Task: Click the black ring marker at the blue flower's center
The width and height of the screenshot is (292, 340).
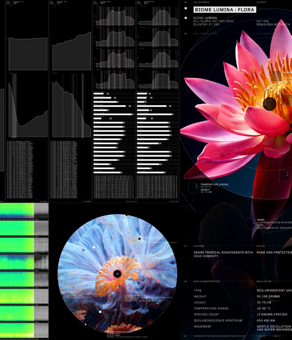Action: point(117,273)
